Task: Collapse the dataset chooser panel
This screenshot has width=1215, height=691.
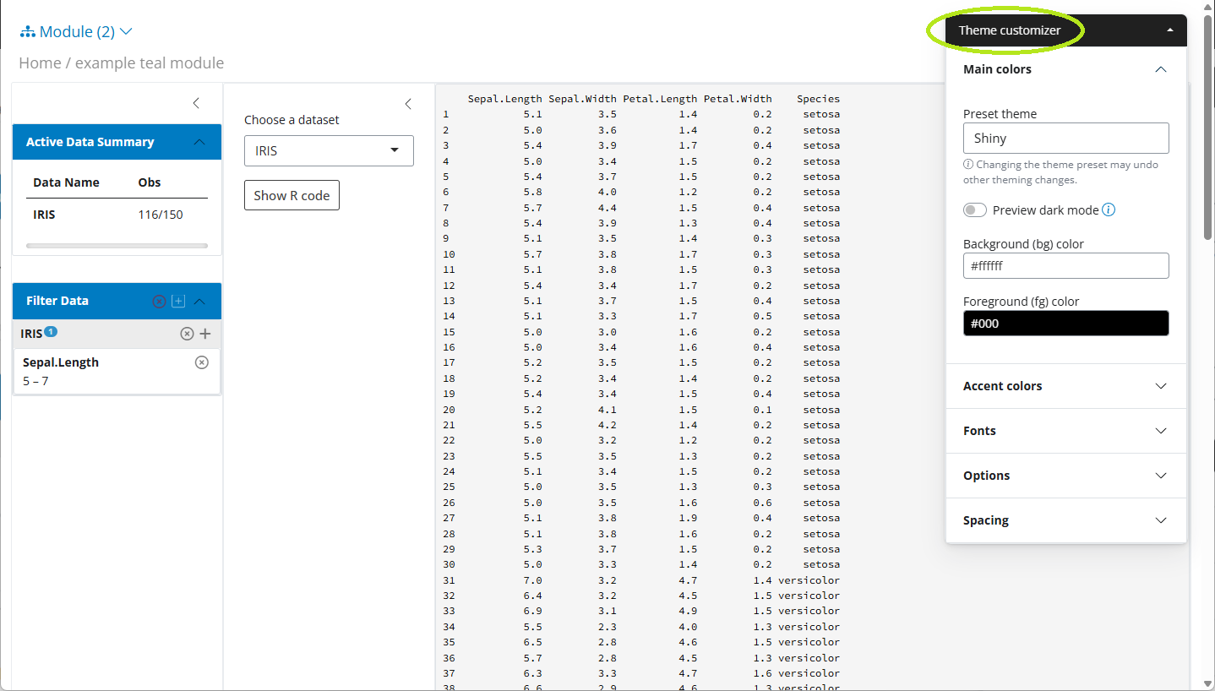Action: click(x=408, y=104)
